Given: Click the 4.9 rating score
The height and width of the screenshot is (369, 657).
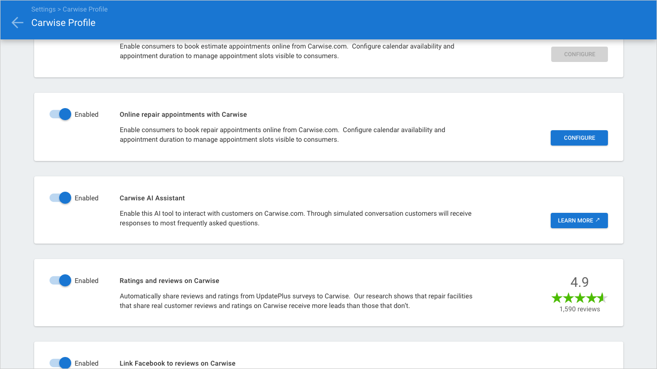Looking at the screenshot, I should (580, 282).
